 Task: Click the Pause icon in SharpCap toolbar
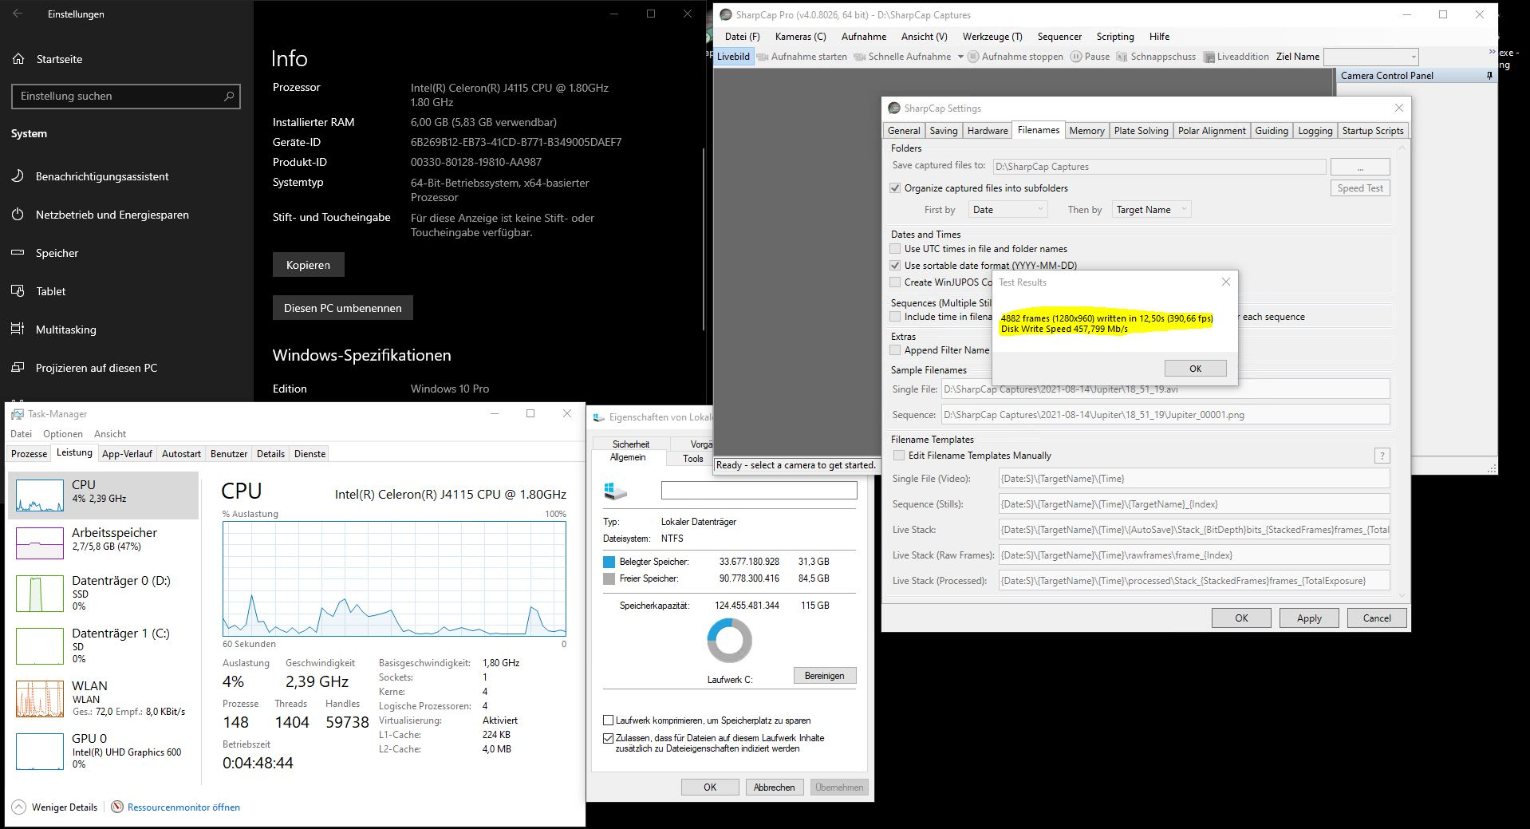click(1076, 57)
